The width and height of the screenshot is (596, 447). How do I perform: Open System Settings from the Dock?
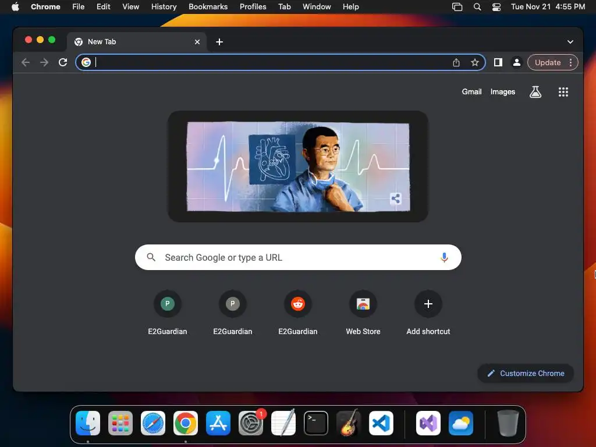251,423
